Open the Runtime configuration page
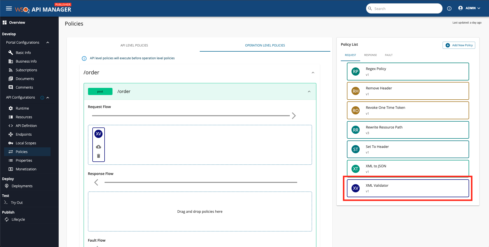Screen dimensions: 489x247 [22, 108]
